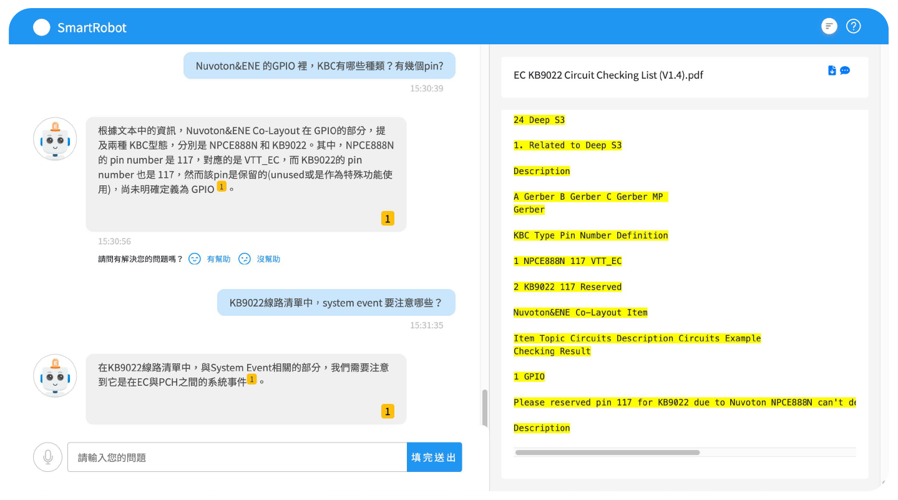Click the SmartRobot title in the top bar

coord(92,27)
